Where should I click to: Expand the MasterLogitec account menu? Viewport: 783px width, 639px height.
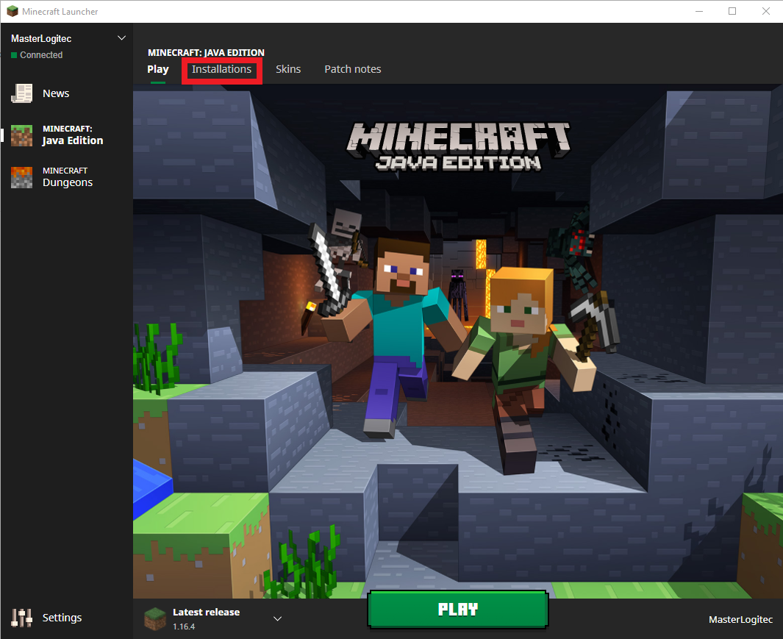click(x=121, y=38)
